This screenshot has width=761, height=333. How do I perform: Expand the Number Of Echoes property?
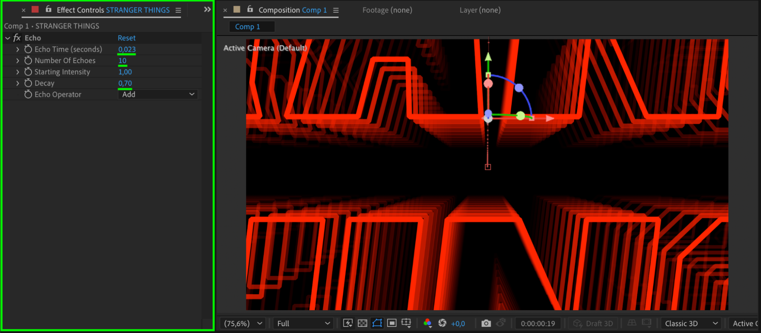click(x=18, y=60)
